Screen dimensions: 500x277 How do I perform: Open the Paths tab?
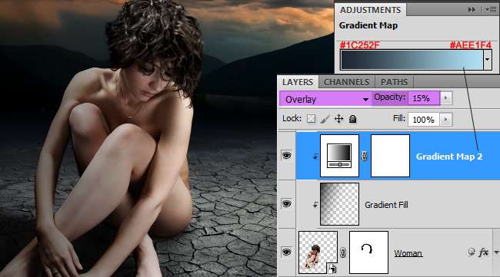(x=394, y=82)
